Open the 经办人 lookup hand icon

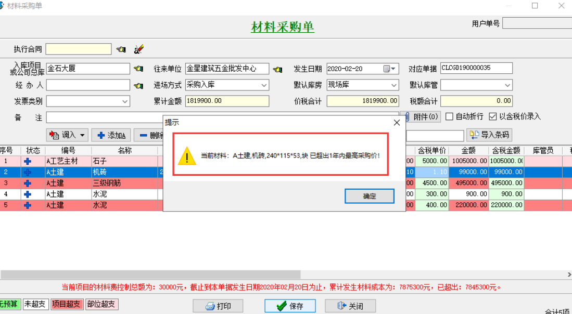(x=137, y=85)
